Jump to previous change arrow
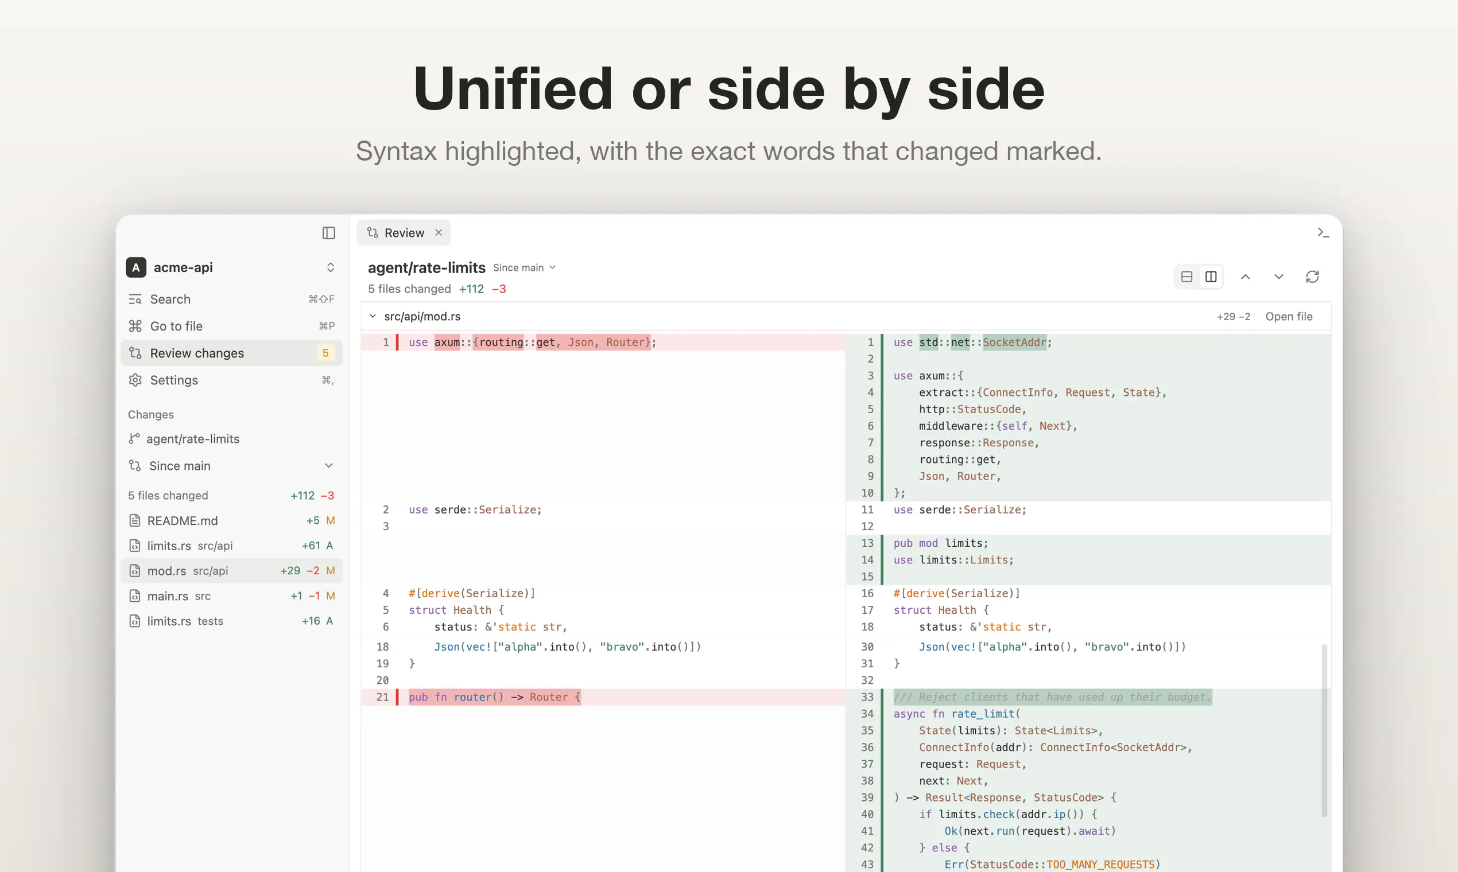Viewport: 1458px width, 872px height. pos(1245,277)
